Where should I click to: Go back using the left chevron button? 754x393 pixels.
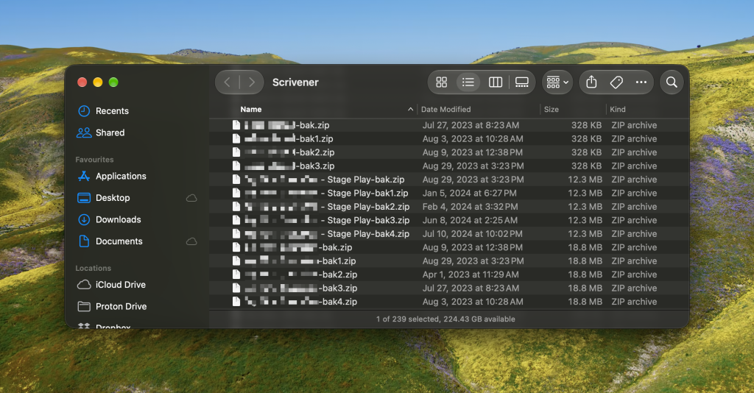[x=228, y=82]
